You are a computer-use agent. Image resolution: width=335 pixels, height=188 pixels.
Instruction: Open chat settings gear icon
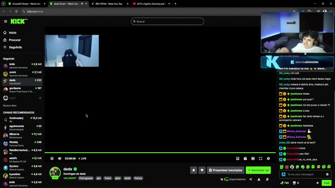coord(317,183)
